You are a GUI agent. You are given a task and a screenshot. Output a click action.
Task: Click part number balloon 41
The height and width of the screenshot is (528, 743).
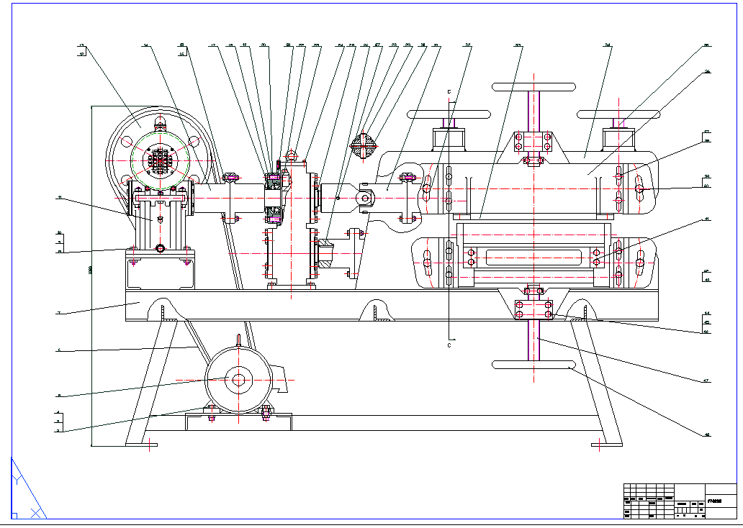pos(706,218)
